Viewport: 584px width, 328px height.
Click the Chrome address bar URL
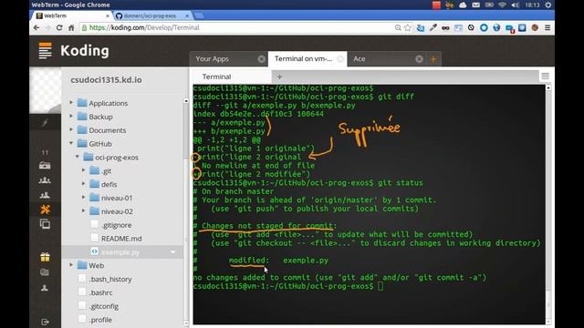[x=144, y=27]
